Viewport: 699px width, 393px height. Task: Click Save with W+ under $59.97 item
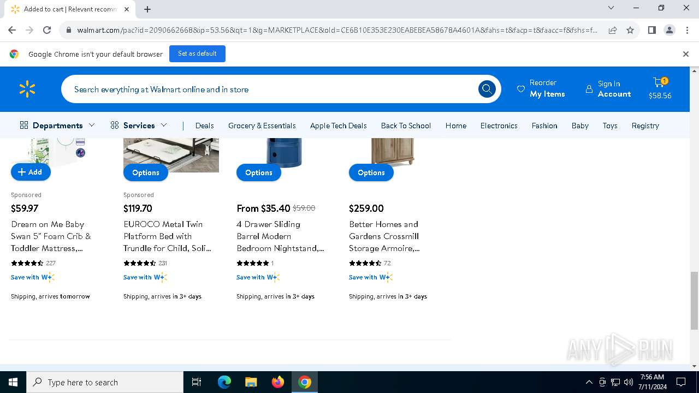(x=33, y=277)
